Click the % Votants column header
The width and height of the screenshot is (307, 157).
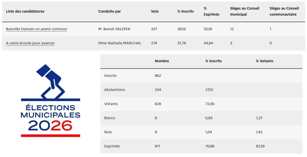point(264,61)
